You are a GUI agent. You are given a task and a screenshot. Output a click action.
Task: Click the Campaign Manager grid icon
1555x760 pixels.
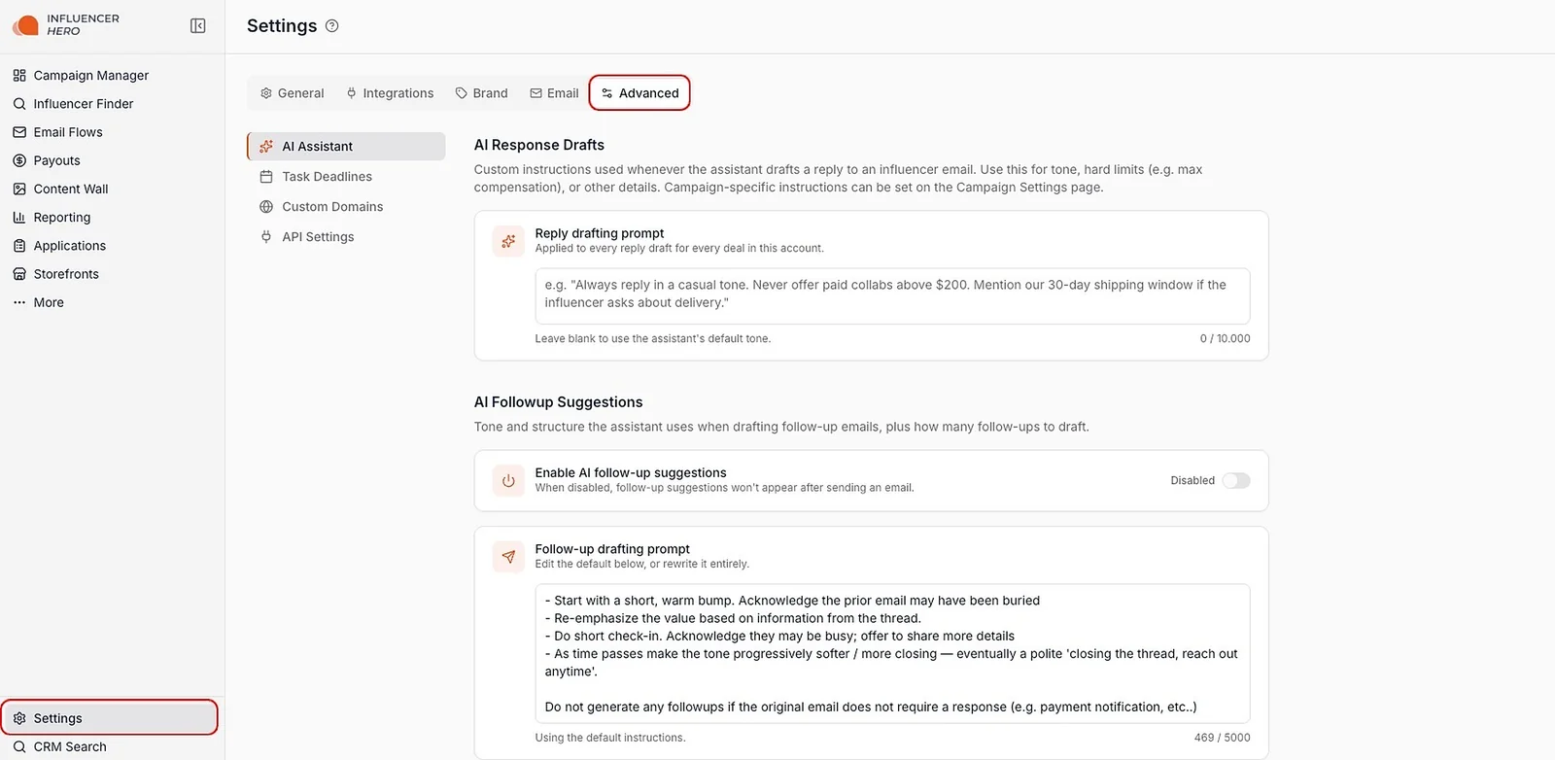pyautogui.click(x=19, y=75)
